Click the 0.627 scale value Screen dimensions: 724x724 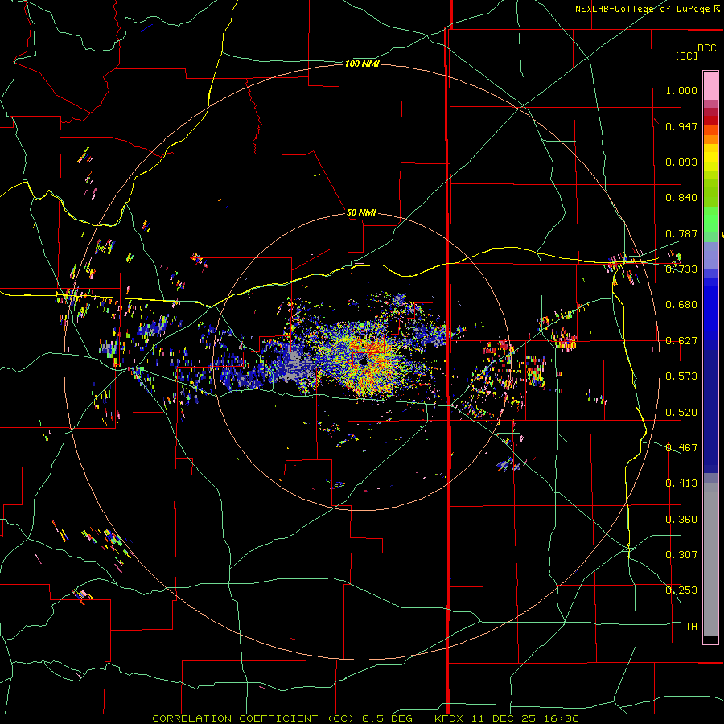pos(681,341)
